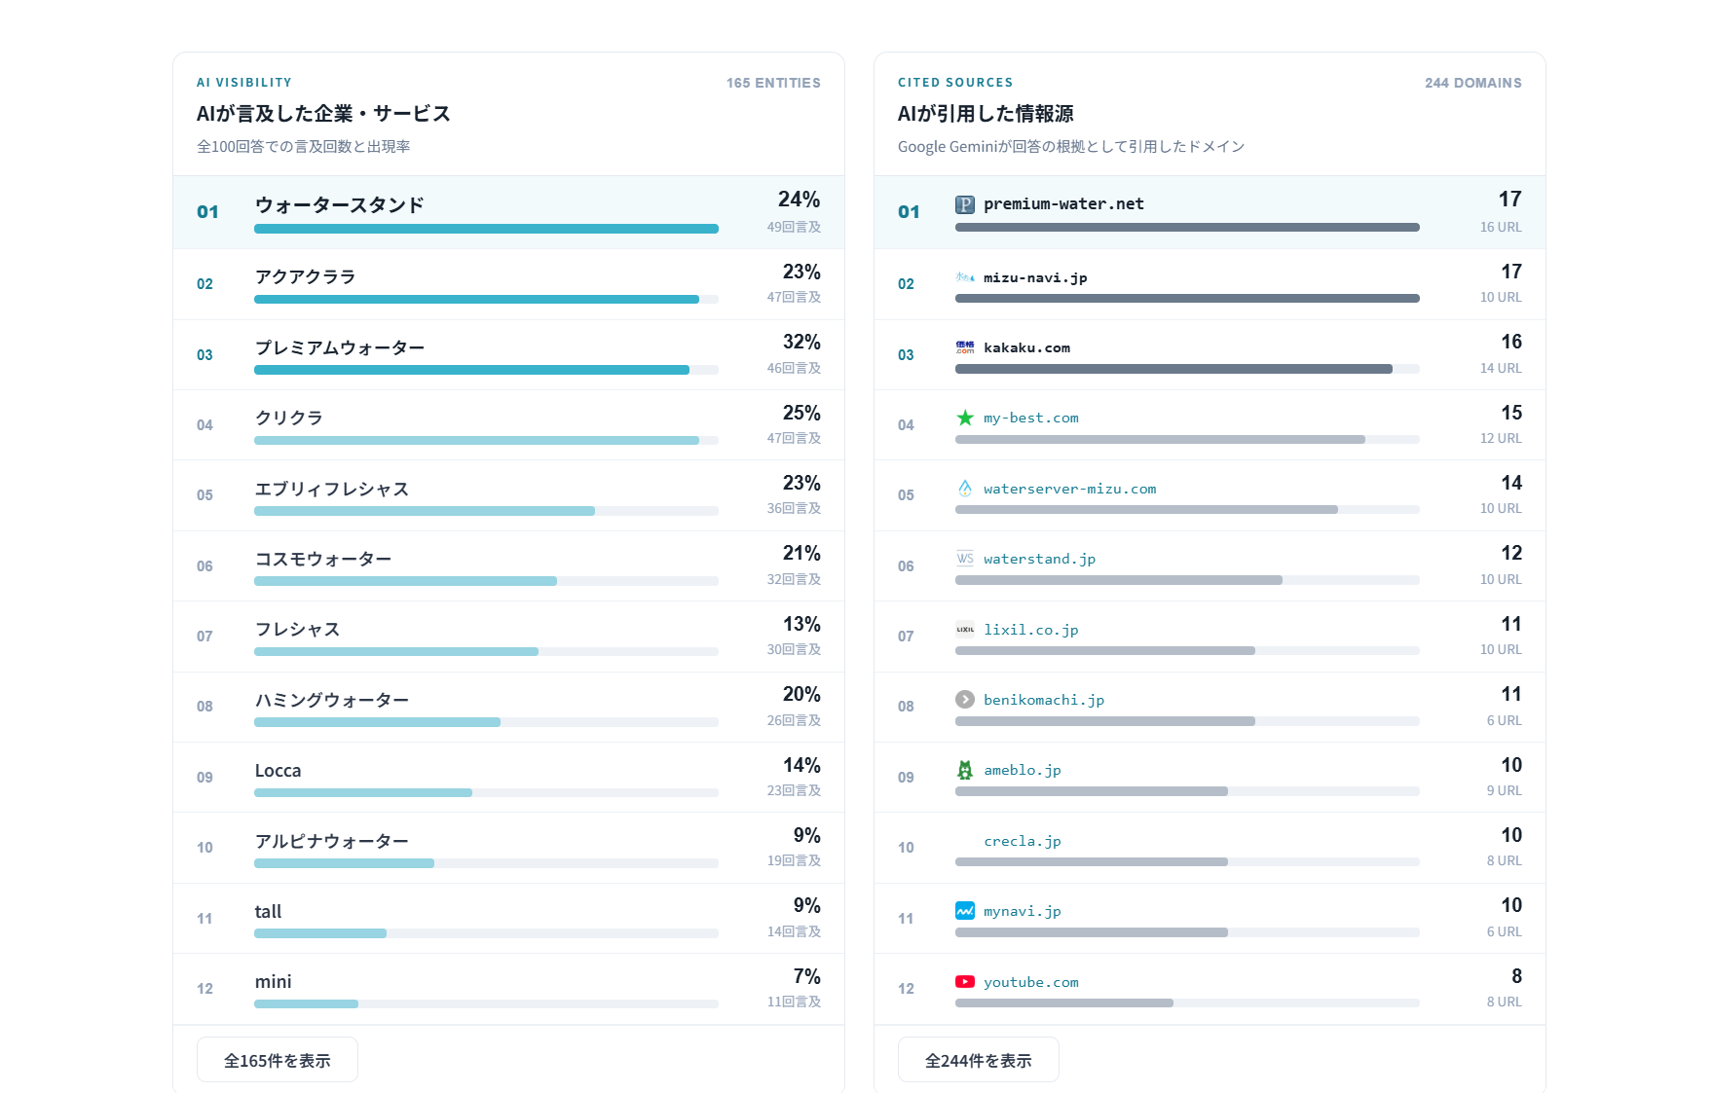The height and width of the screenshot is (1093, 1713).
Task: Click the premium-water.net favicon icon
Action: point(964,204)
